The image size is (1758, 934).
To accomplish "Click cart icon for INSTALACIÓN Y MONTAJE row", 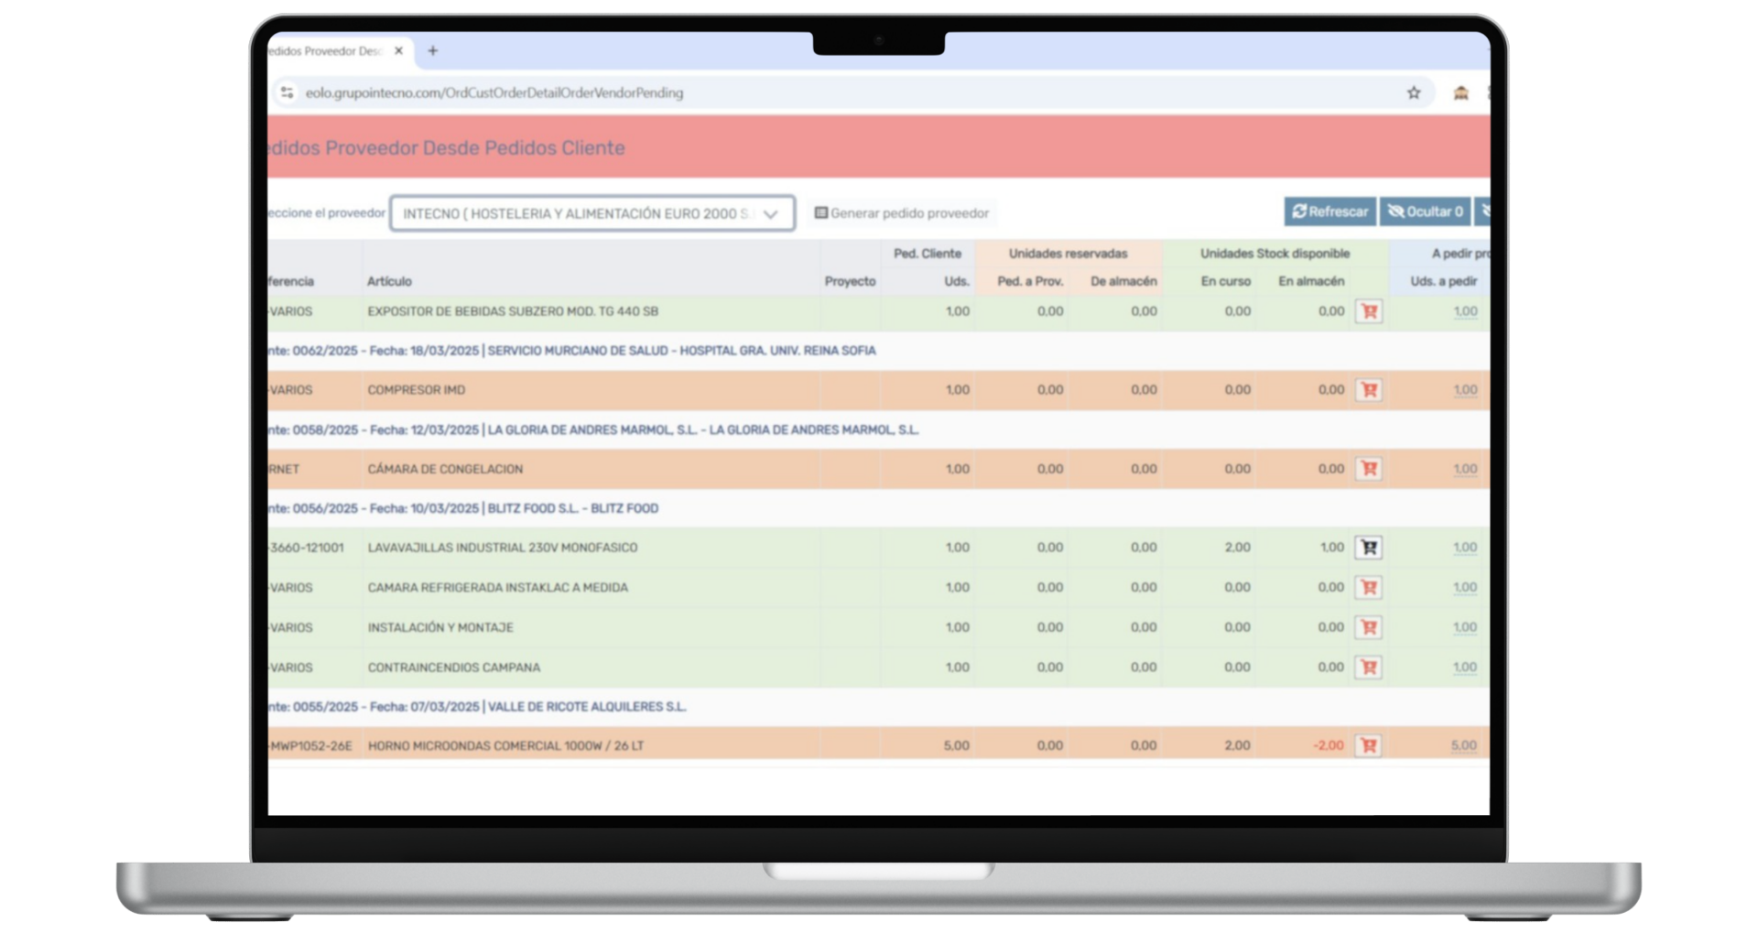I will click(x=1369, y=627).
